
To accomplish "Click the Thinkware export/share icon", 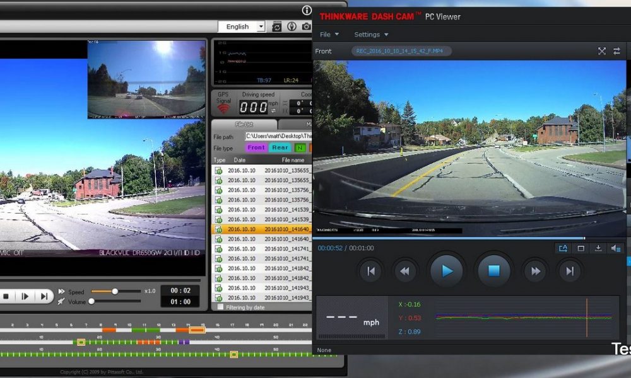I will [x=563, y=248].
